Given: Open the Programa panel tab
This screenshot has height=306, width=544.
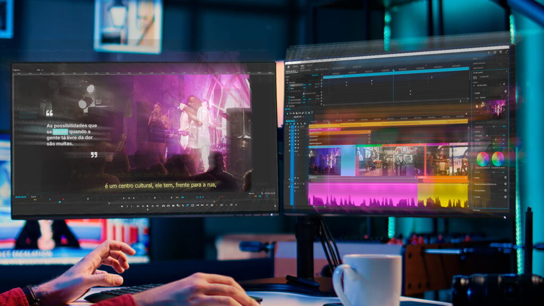Looking at the screenshot, I should tap(16, 70).
